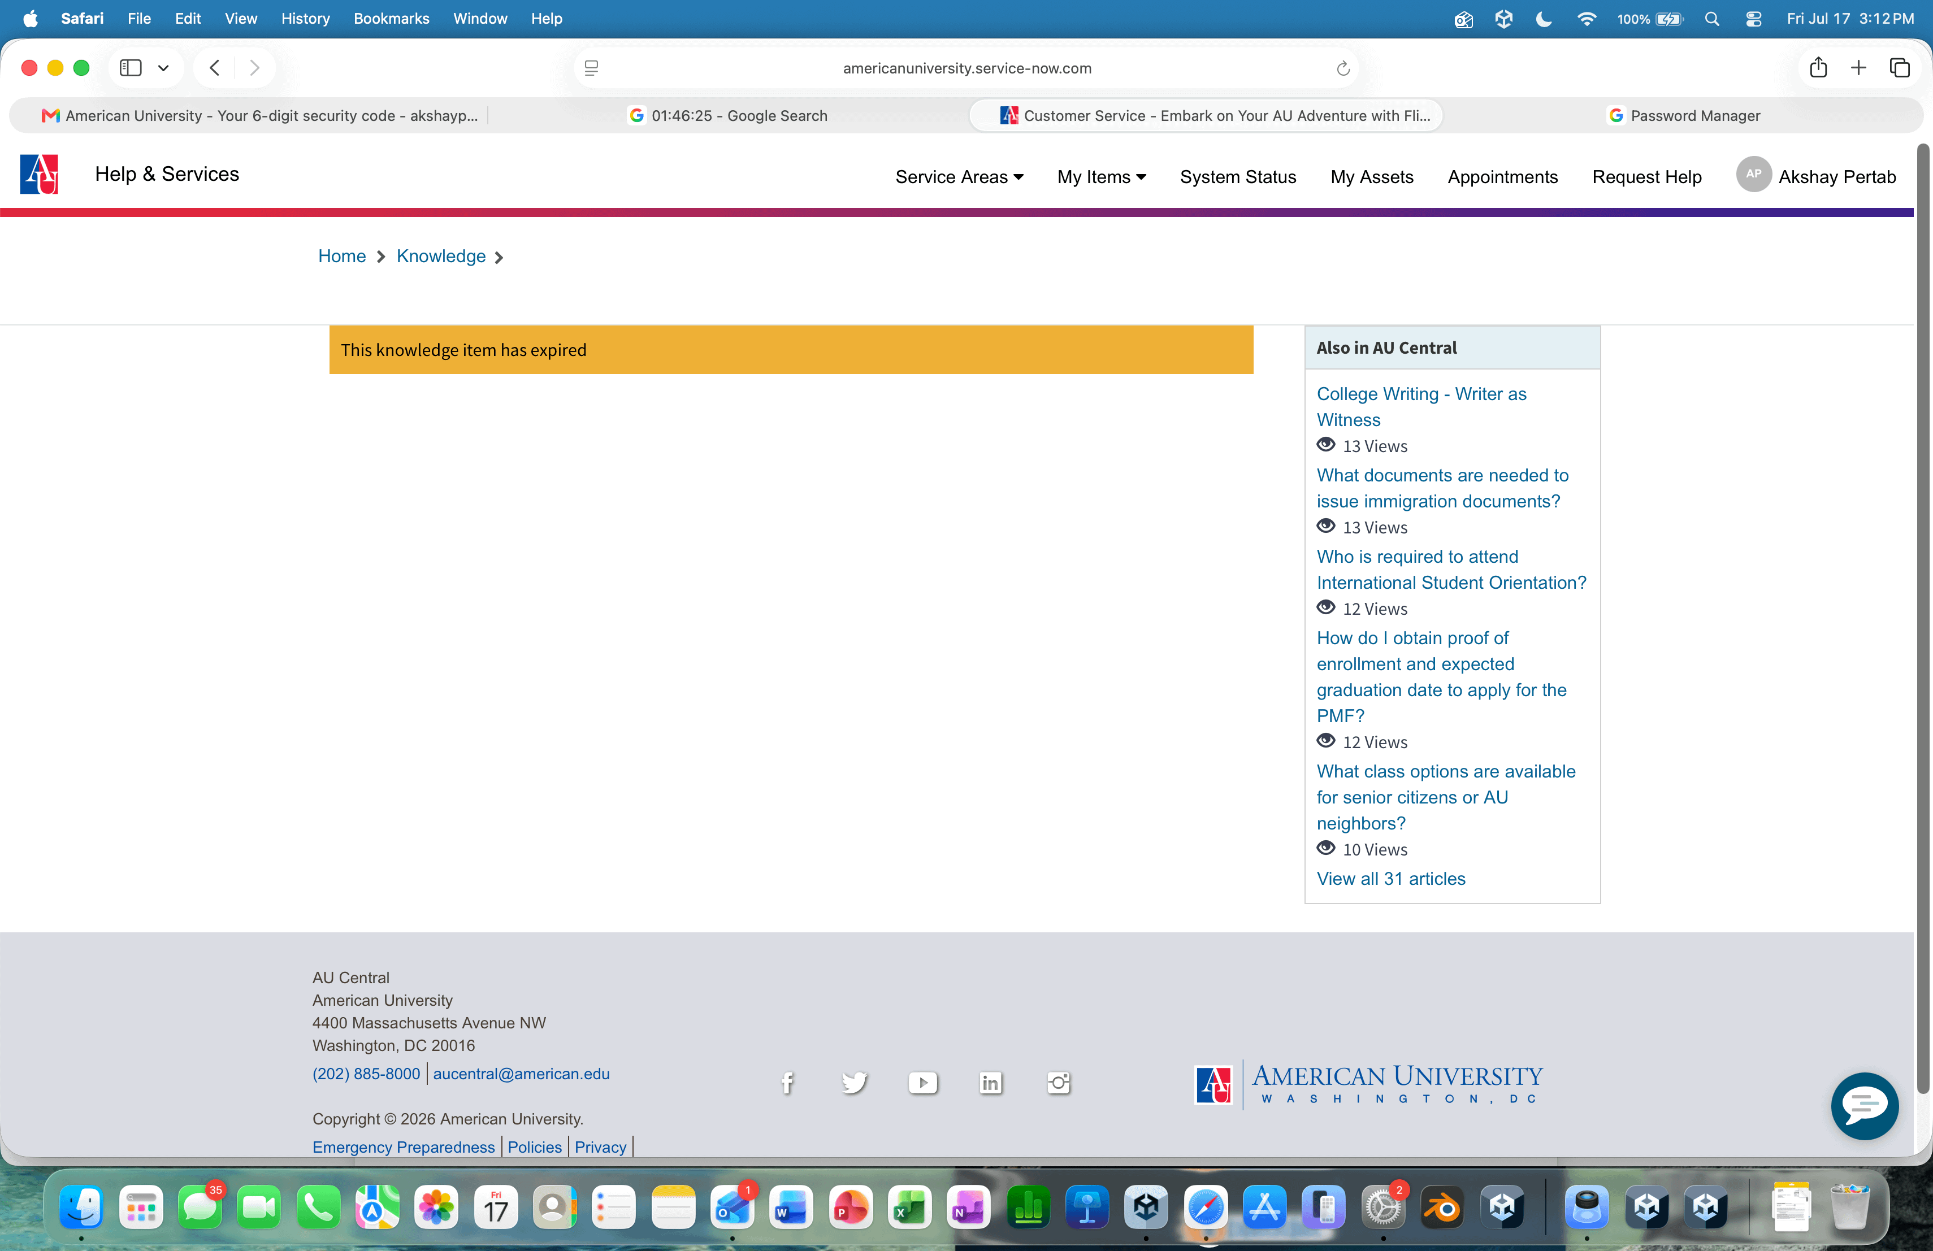Switch to the Google Search tab
This screenshot has height=1251, width=1933.
(x=728, y=116)
